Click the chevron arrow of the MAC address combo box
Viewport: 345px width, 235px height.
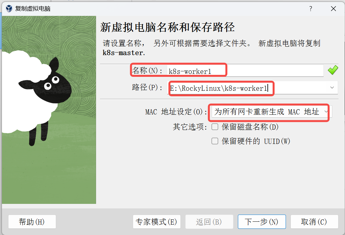pyautogui.click(x=326, y=112)
